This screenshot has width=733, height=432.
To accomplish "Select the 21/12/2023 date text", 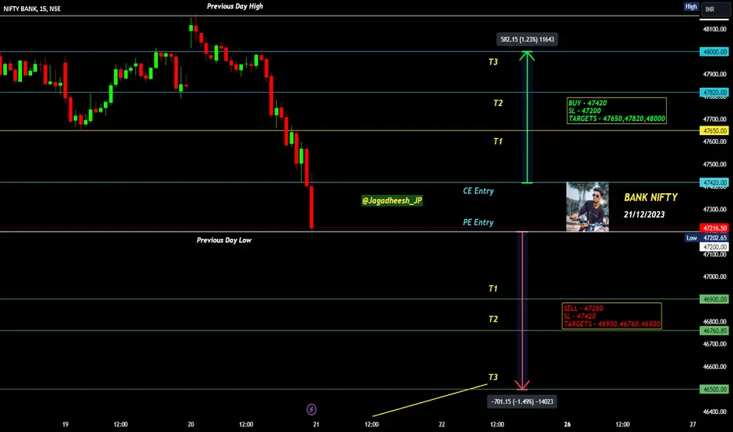I will point(644,214).
